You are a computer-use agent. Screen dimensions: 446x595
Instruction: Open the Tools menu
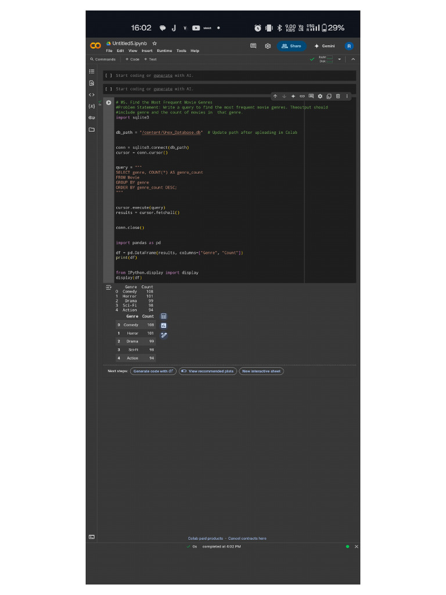[x=181, y=51]
